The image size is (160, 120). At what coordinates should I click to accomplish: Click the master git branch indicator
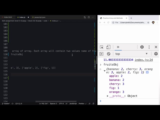6,103
